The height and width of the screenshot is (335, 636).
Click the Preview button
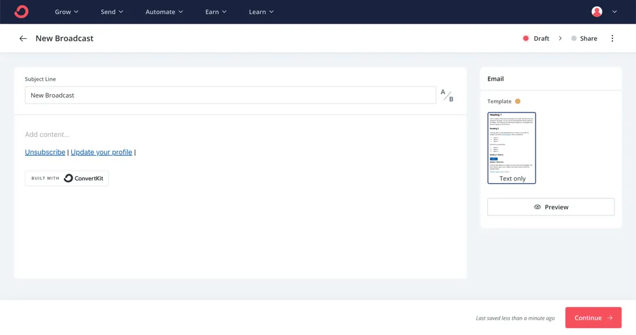click(551, 207)
